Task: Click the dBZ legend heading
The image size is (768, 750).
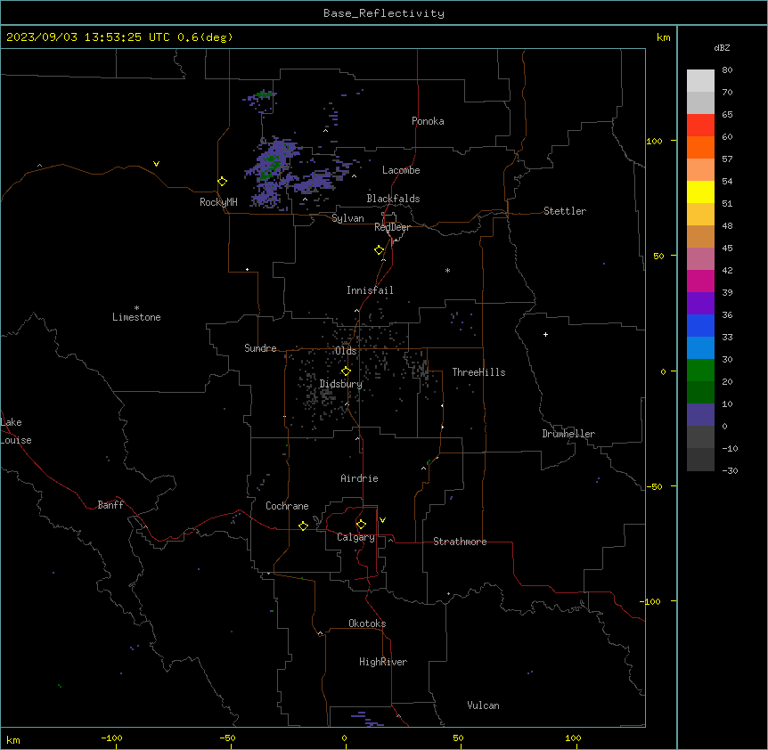Action: point(722,47)
